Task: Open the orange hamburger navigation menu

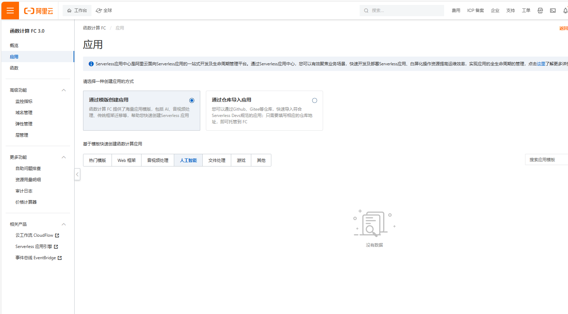Action: pyautogui.click(x=10, y=11)
